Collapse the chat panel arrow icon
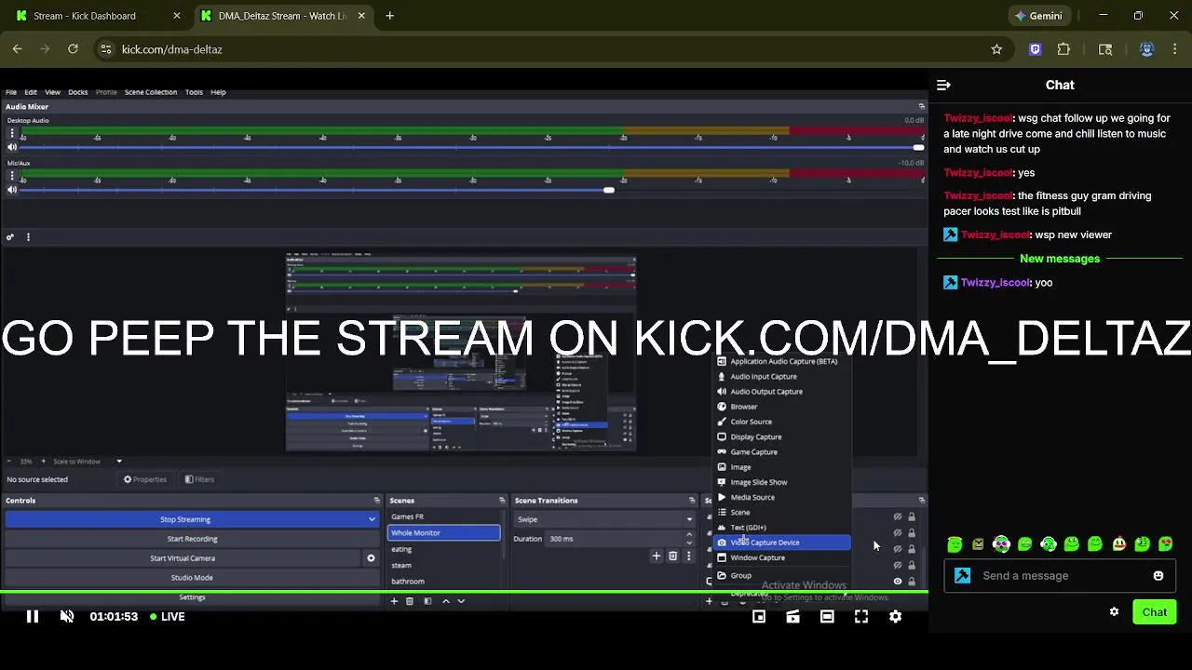This screenshot has width=1192, height=670. (x=943, y=85)
